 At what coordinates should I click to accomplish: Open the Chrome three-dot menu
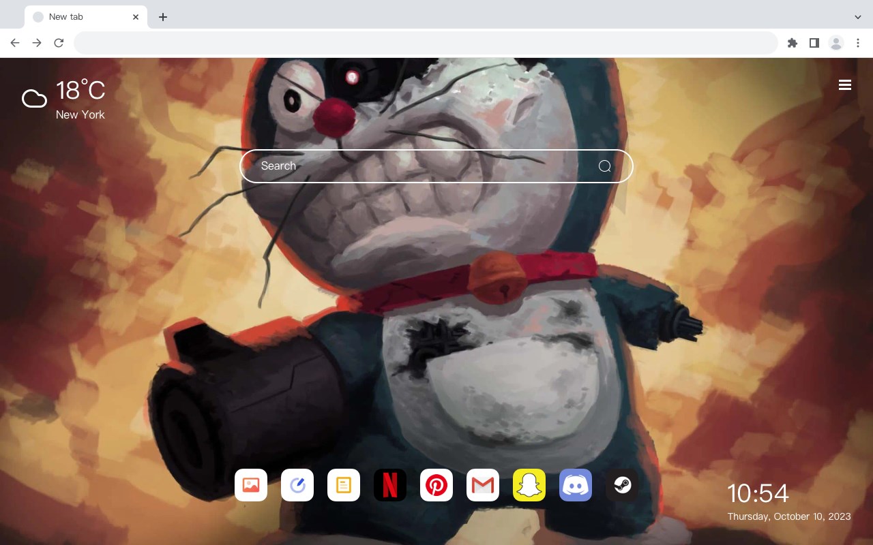(x=858, y=43)
